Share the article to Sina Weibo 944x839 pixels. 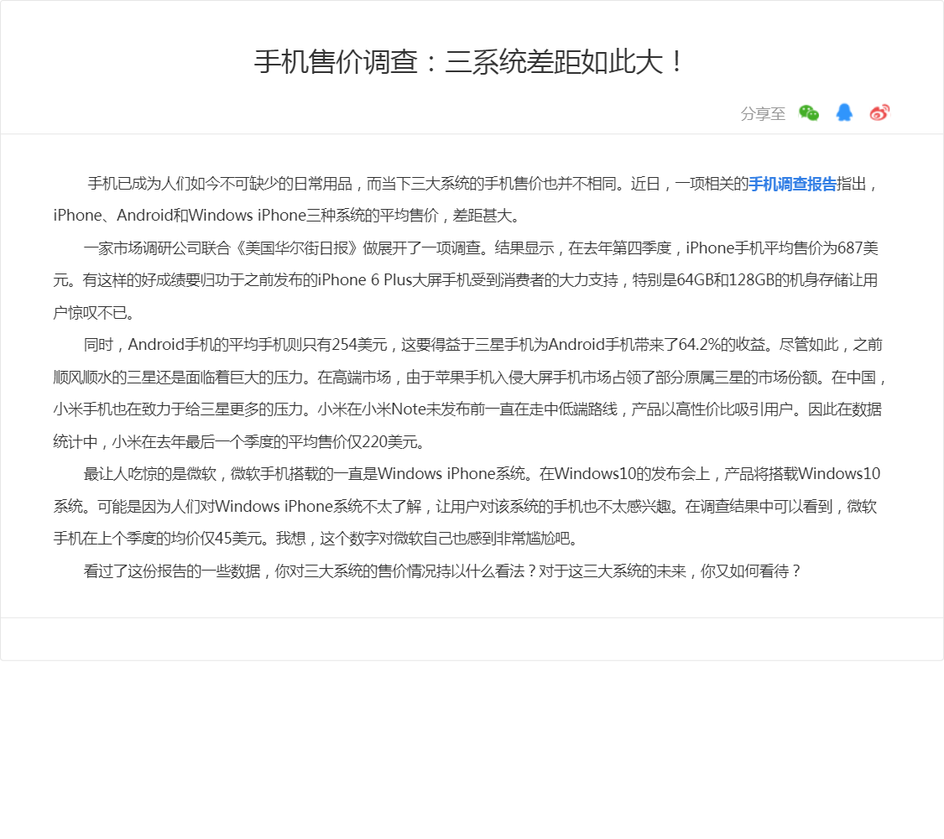[879, 112]
